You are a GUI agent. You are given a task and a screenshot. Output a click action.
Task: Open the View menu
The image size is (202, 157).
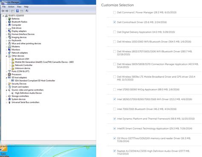click(19, 7)
